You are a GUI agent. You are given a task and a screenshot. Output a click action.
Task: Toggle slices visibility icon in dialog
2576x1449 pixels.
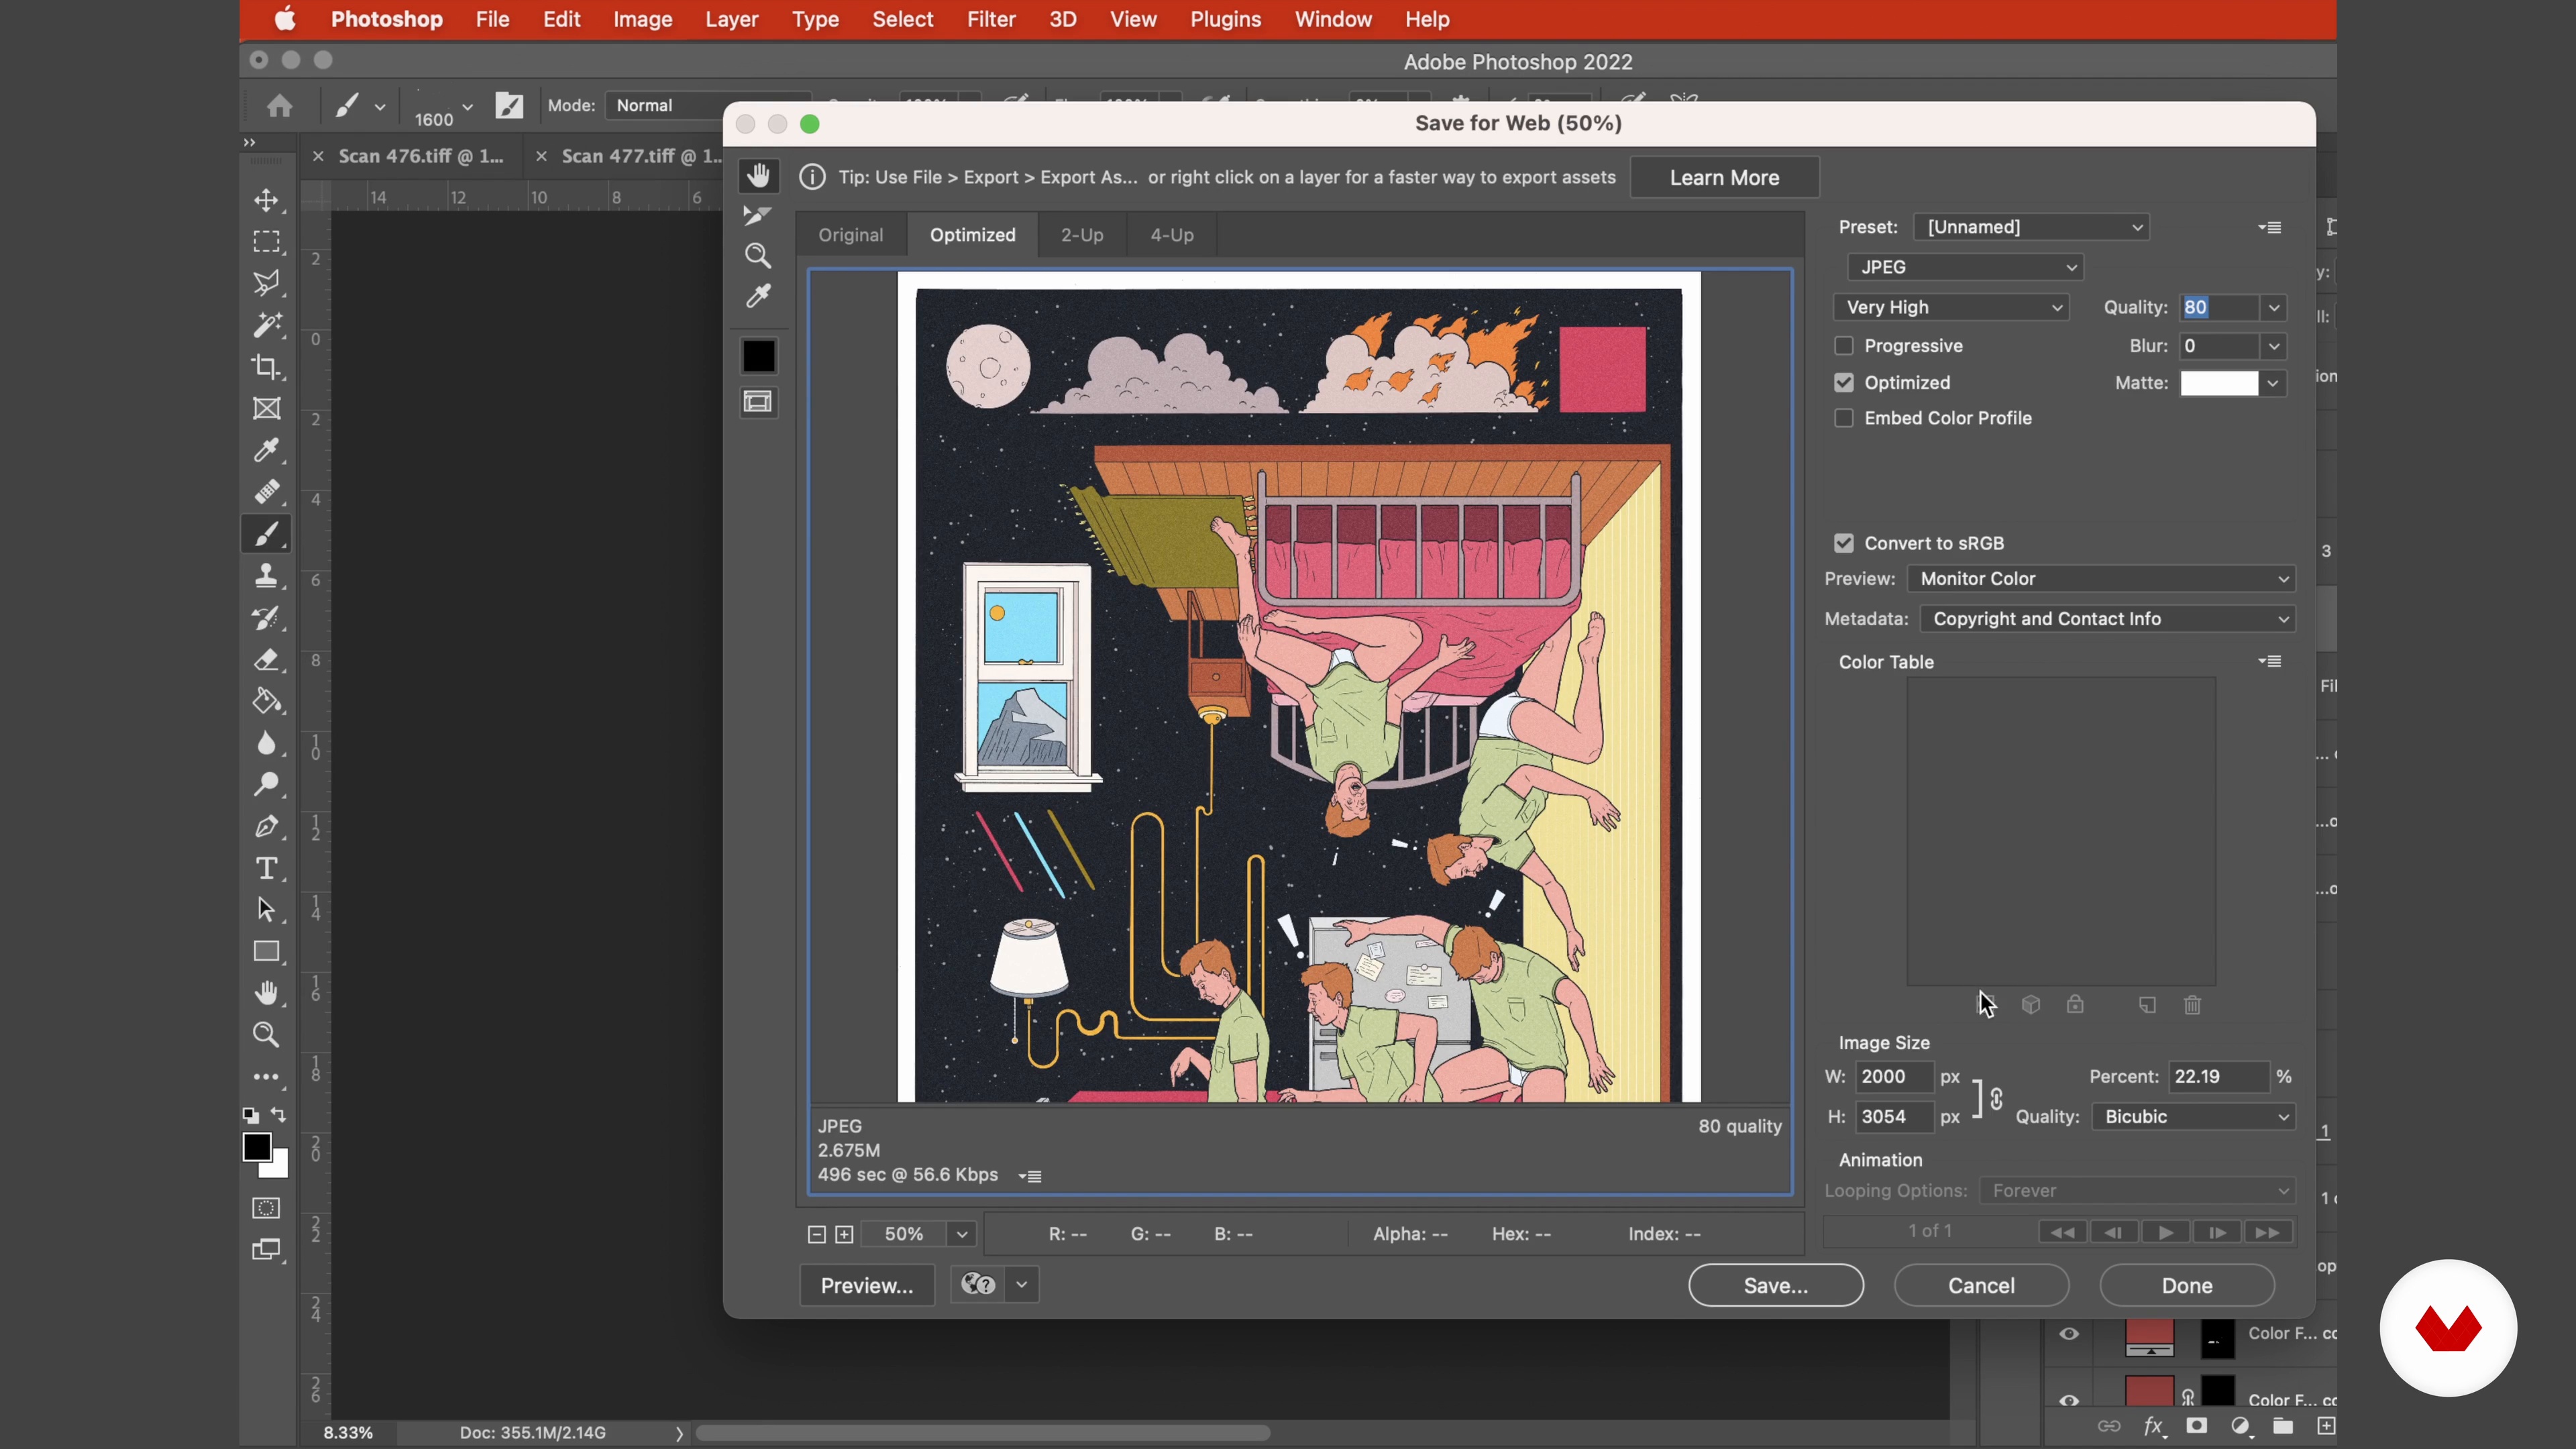click(x=758, y=402)
